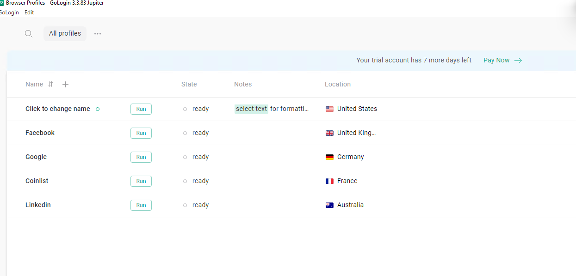The image size is (576, 276).
Task: Click the Germany flag icon
Action: click(x=329, y=157)
